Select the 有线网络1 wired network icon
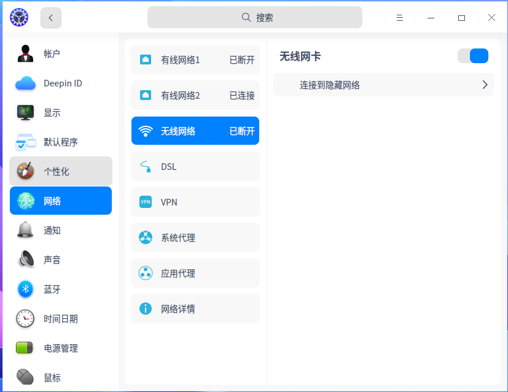 [145, 60]
